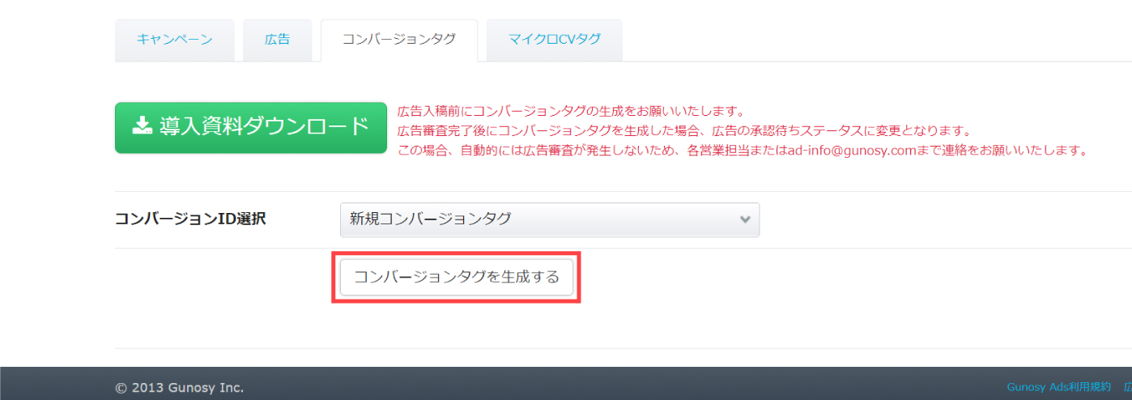Open the Gunosy Ads利用規約 footer link
The image size is (1132, 400).
pyautogui.click(x=1060, y=387)
